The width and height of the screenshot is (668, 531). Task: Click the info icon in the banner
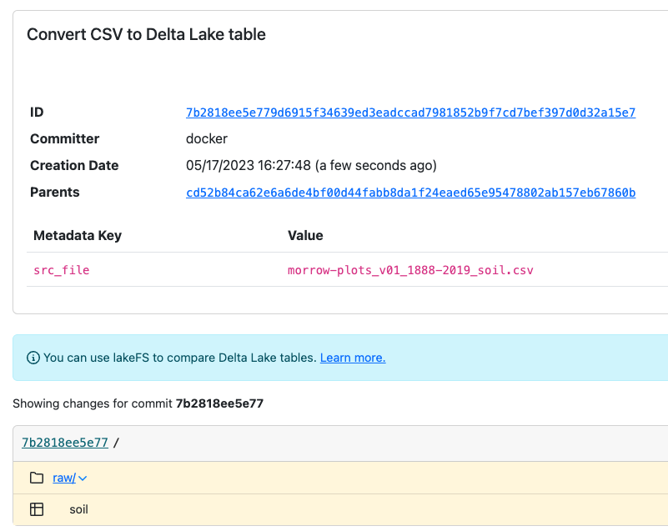(x=33, y=358)
